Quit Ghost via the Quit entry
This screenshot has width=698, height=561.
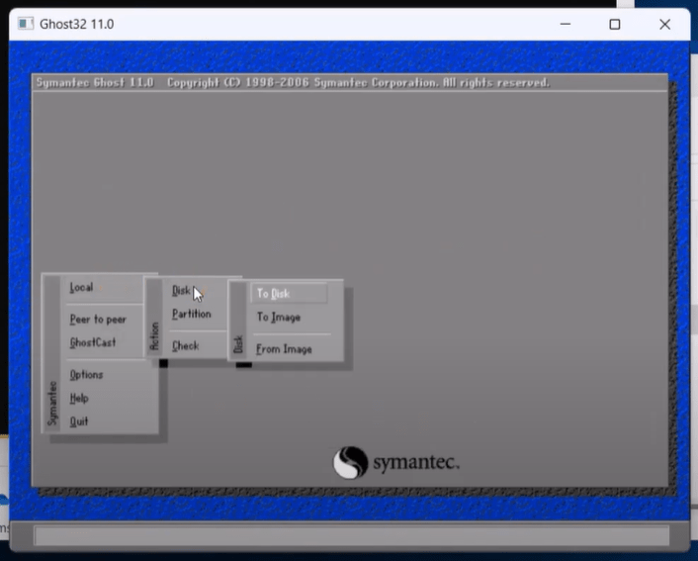pos(79,421)
